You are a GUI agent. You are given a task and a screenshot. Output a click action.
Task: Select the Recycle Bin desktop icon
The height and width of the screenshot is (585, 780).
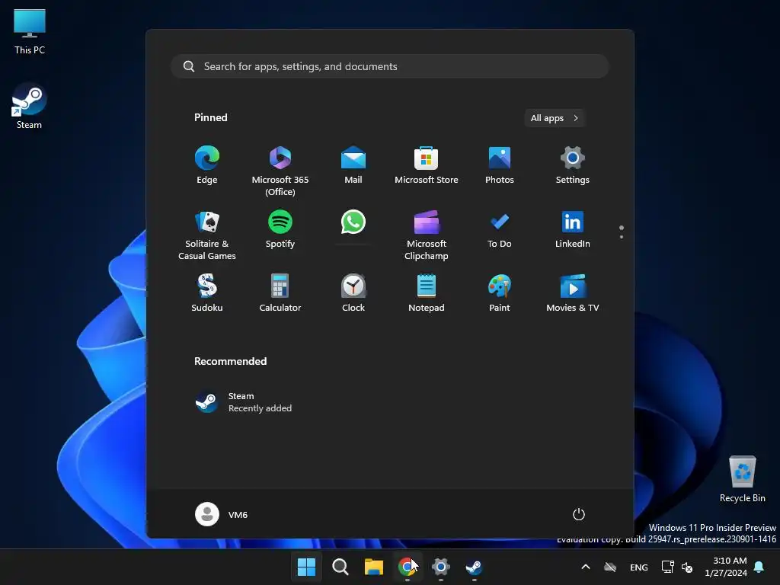point(742,479)
